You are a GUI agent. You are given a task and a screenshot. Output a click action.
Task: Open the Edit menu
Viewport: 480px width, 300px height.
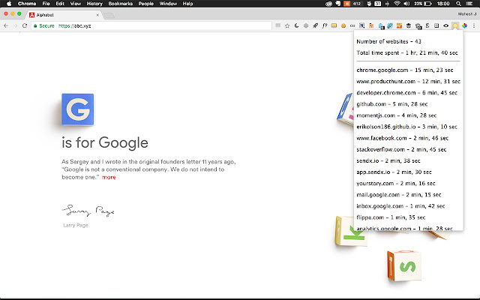[x=60, y=4]
